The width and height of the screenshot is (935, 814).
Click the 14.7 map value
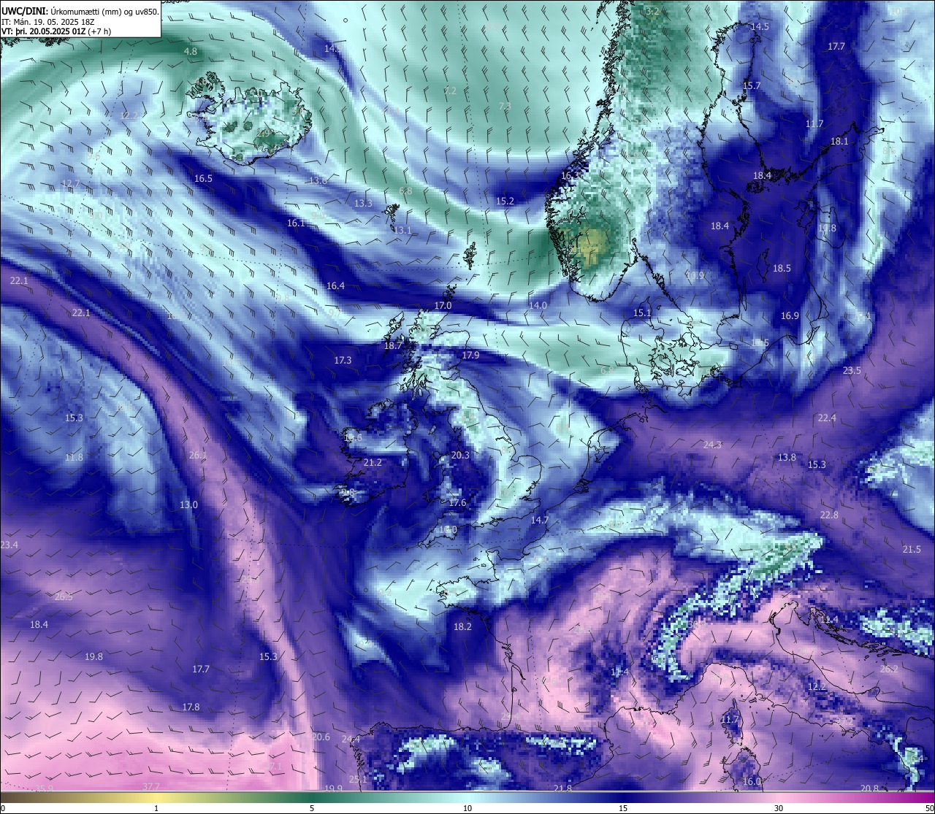click(540, 521)
